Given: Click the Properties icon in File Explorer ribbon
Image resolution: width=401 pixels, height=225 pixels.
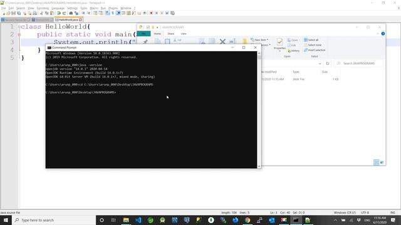Looking at the screenshot, I should coord(280,44).
